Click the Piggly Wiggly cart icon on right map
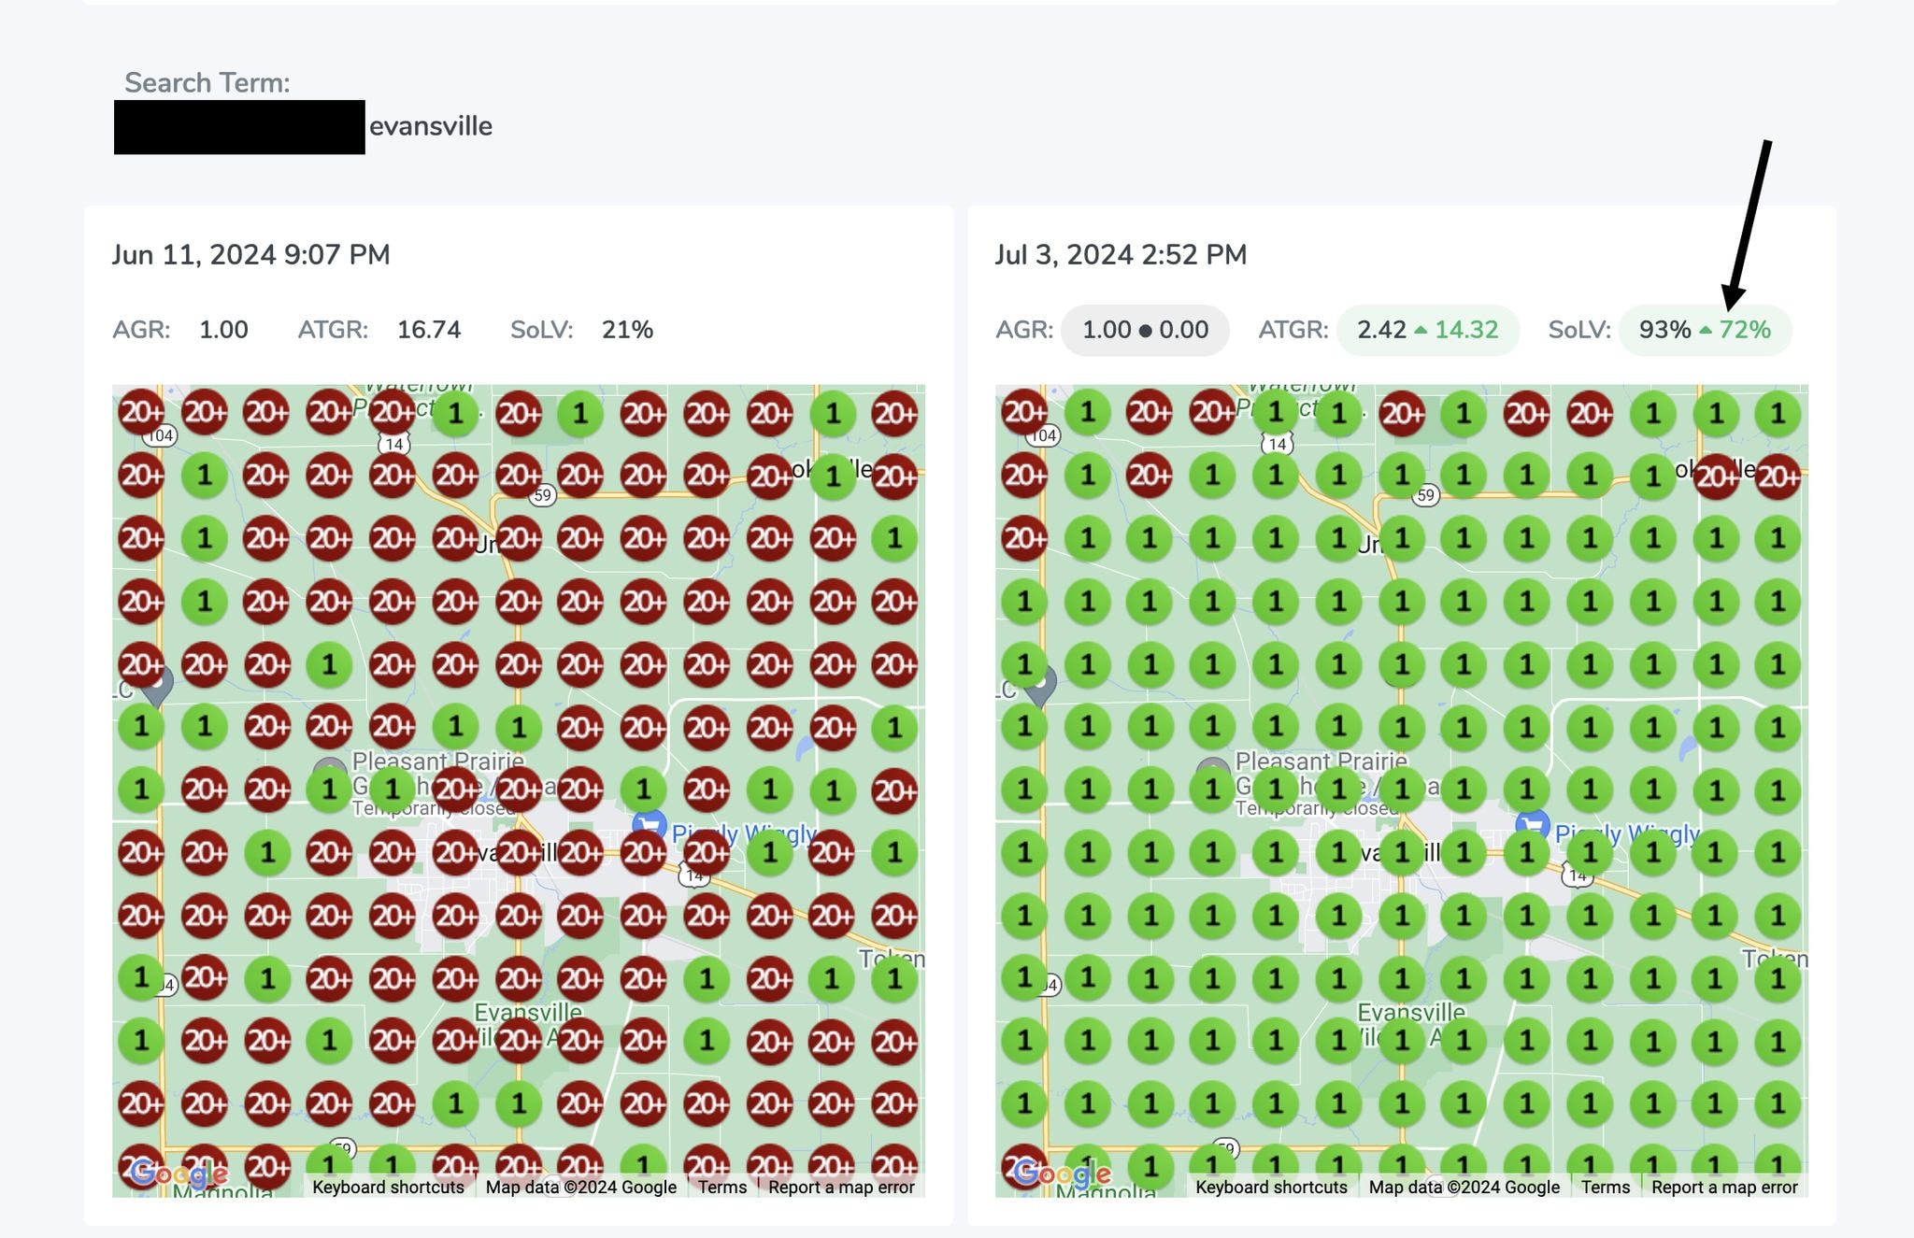The image size is (1914, 1238). [x=1533, y=823]
